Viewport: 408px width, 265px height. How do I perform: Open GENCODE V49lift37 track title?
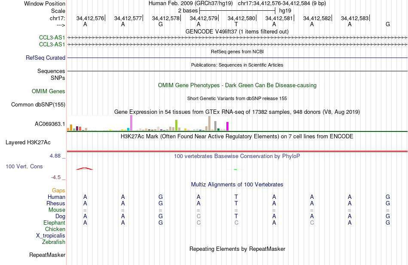[x=237, y=31]
